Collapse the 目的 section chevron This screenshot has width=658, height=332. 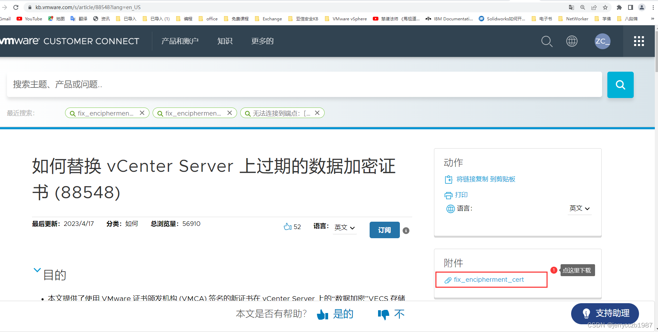tap(37, 270)
